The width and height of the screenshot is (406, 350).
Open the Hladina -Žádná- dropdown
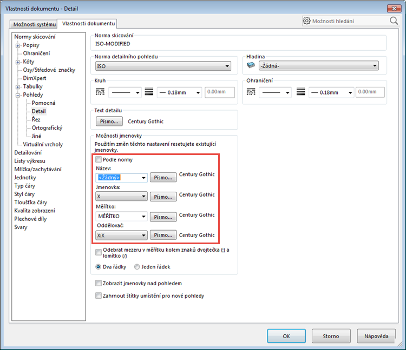click(x=318, y=65)
